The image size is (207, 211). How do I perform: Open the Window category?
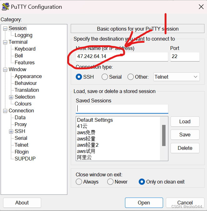pyautogui.click(x=17, y=69)
